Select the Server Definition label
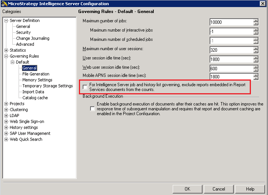This screenshot has height=195, width=268. tap(25, 21)
